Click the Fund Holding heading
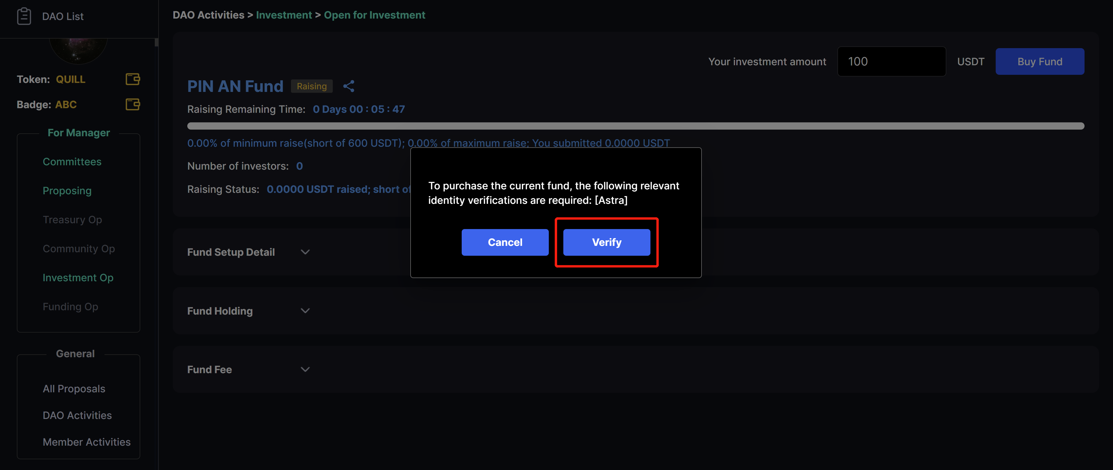Screen dimensions: 1113x470 220,311
